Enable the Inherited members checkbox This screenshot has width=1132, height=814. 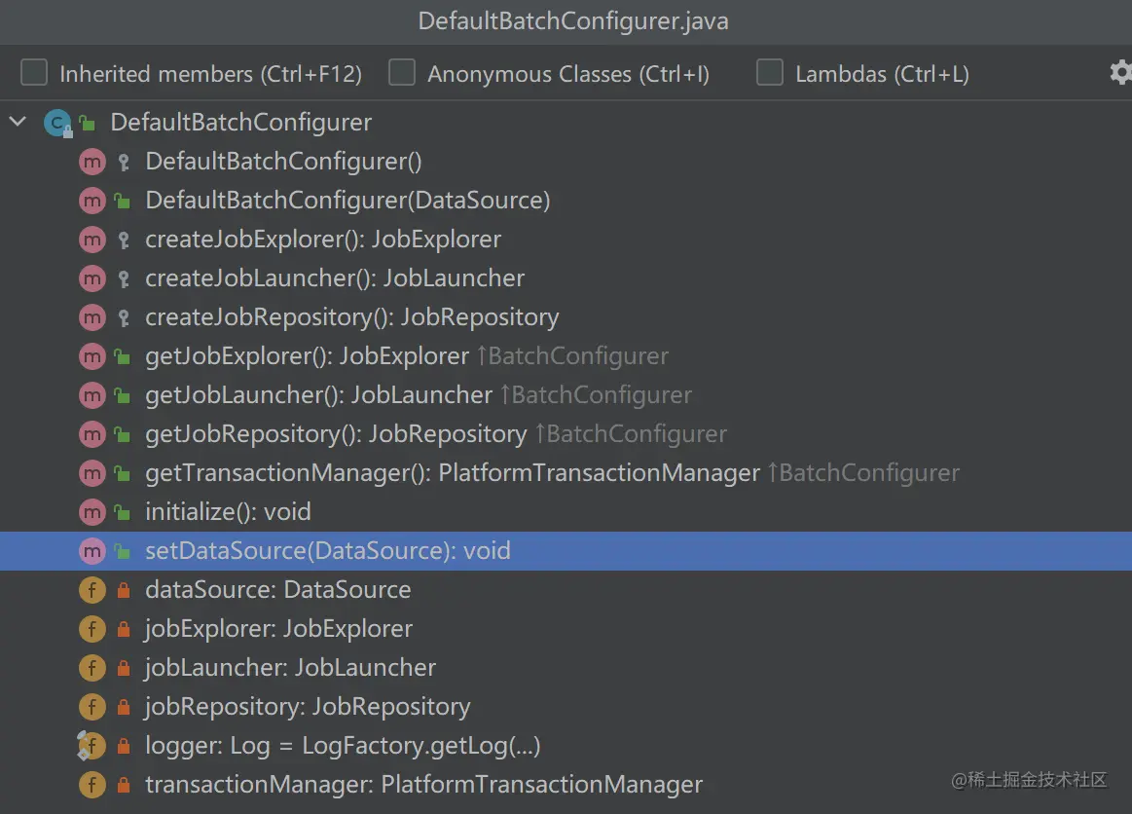[x=34, y=72]
